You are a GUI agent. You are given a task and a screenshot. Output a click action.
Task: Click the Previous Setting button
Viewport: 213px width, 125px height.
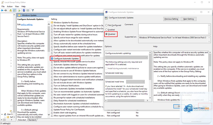pos(171,19)
